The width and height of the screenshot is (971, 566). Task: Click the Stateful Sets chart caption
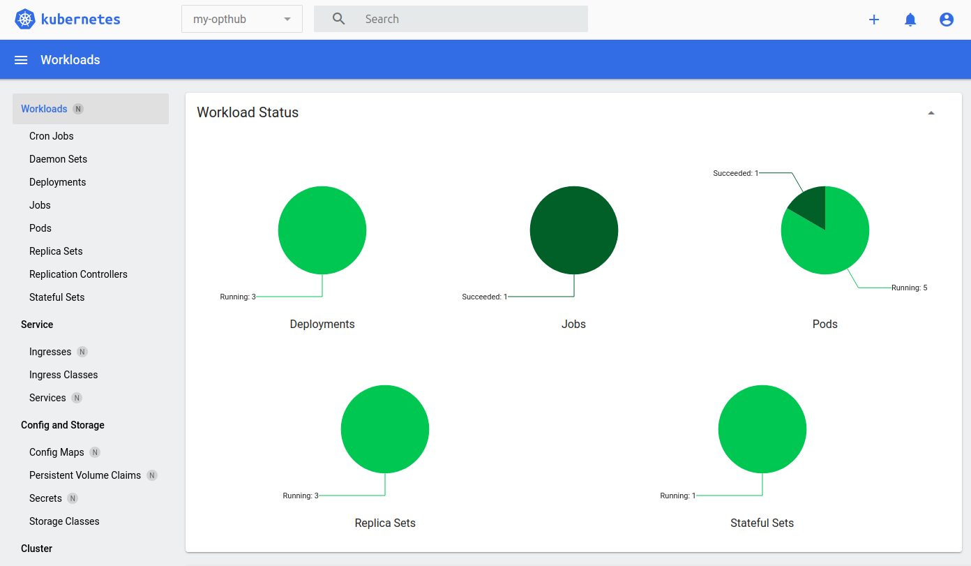click(762, 523)
